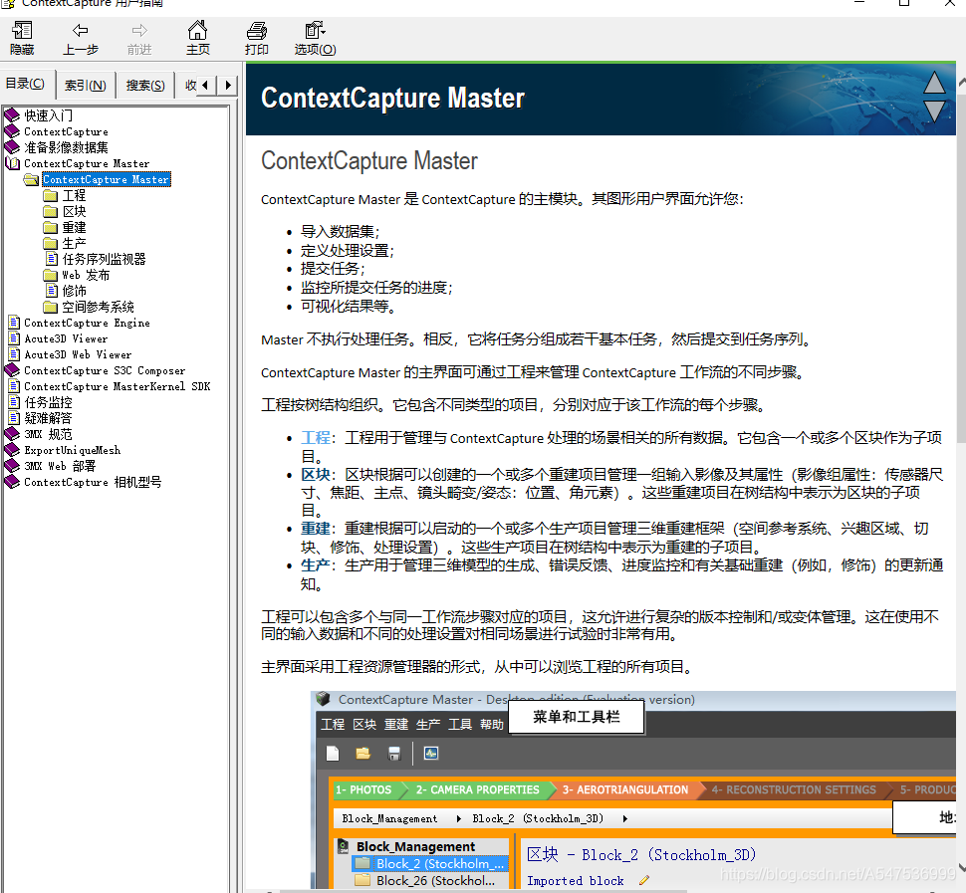Expand the ContextCapture 相机型号 book

coord(83,482)
